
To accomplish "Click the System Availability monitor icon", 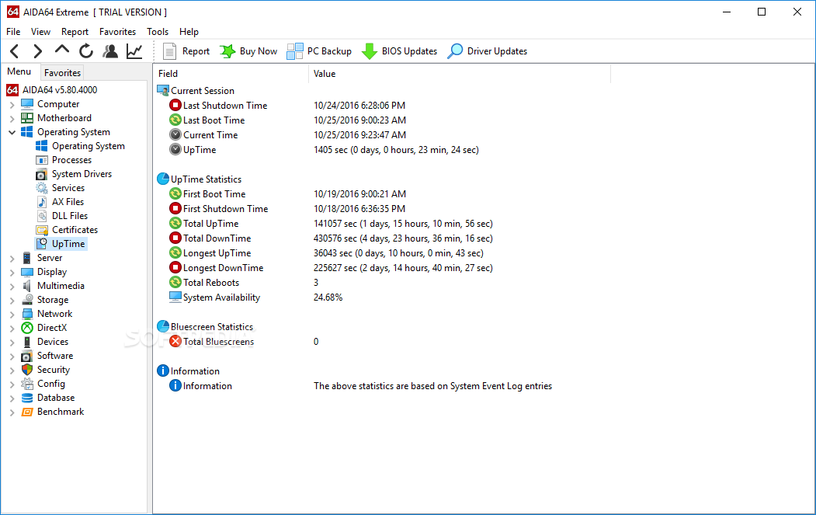I will pos(175,298).
